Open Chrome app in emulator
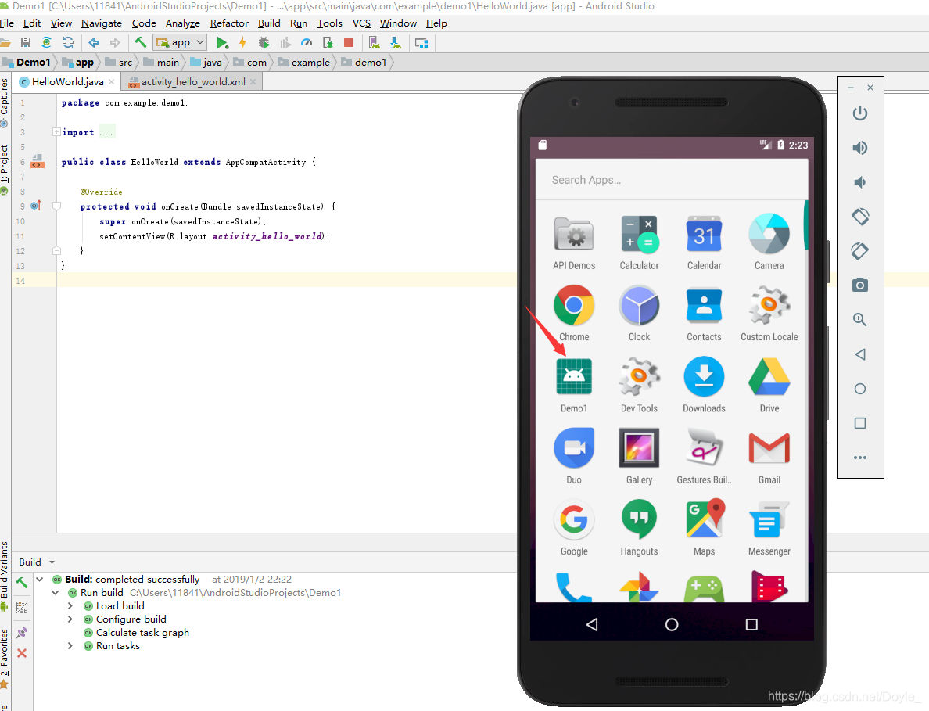The width and height of the screenshot is (929, 711). click(573, 313)
